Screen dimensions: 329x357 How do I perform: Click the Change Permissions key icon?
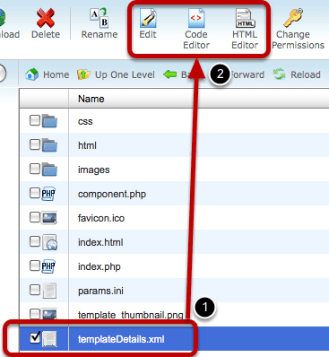[293, 18]
